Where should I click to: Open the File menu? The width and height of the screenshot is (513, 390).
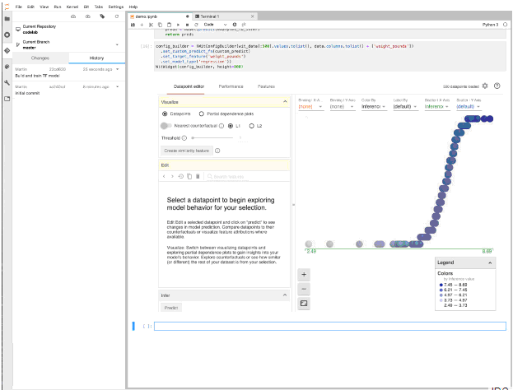pos(19,7)
